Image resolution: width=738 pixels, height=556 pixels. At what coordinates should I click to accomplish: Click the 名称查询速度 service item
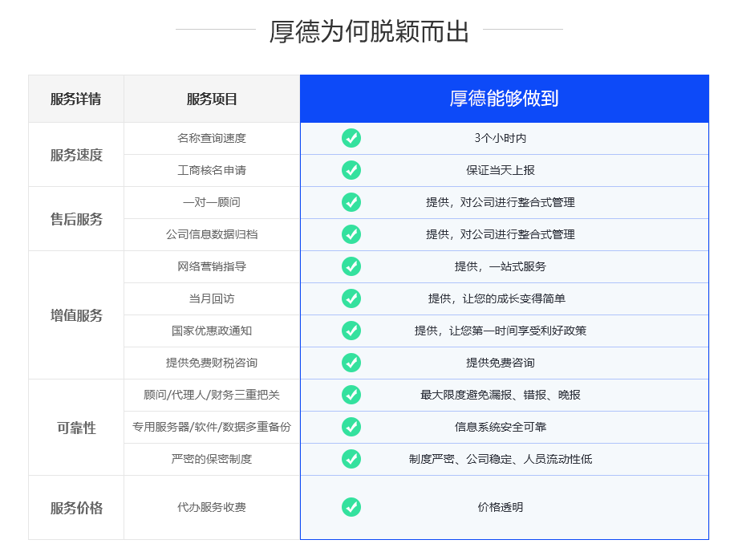tap(212, 138)
